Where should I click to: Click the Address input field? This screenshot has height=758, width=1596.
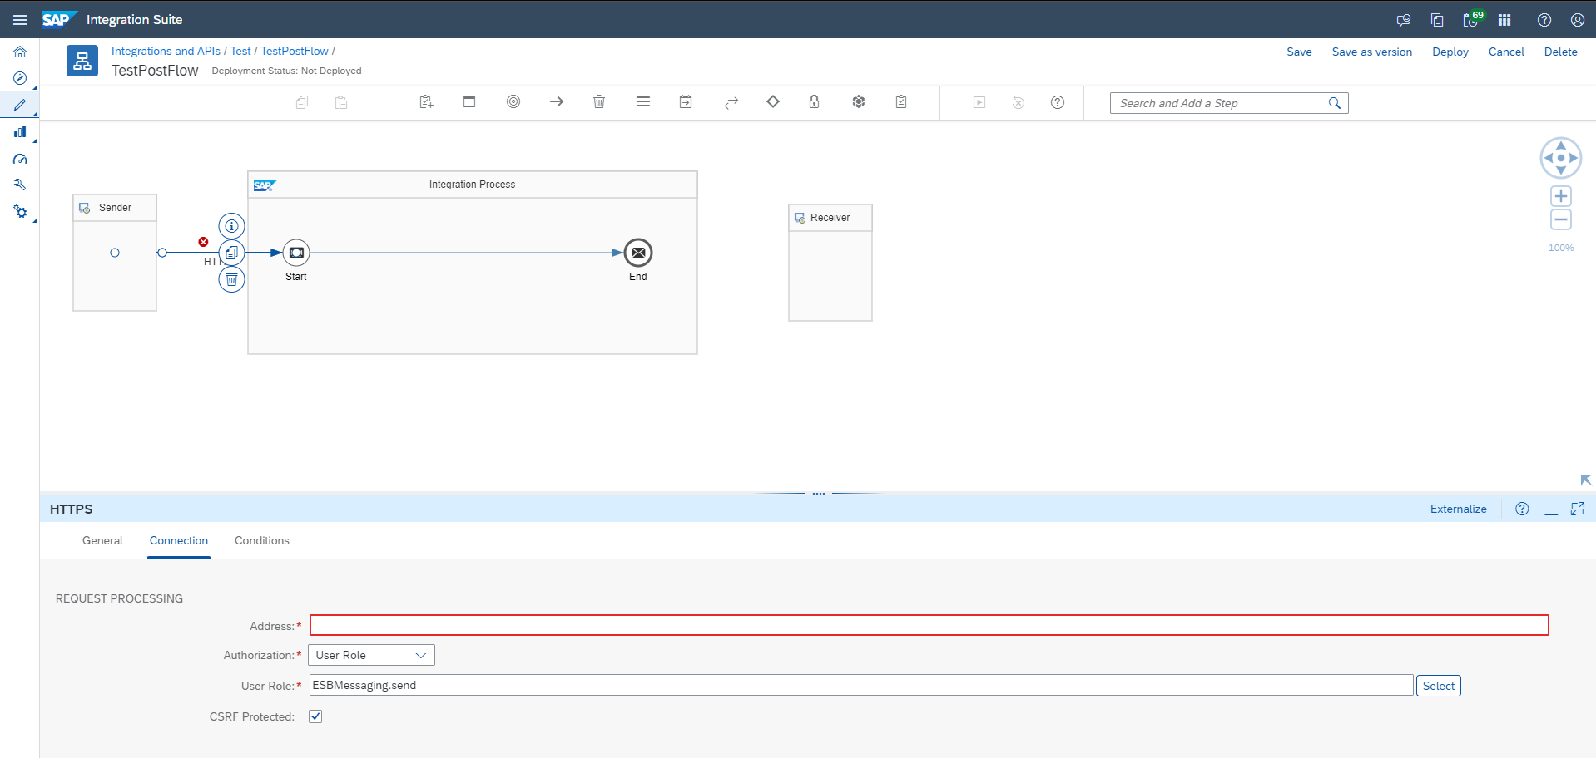click(x=929, y=625)
